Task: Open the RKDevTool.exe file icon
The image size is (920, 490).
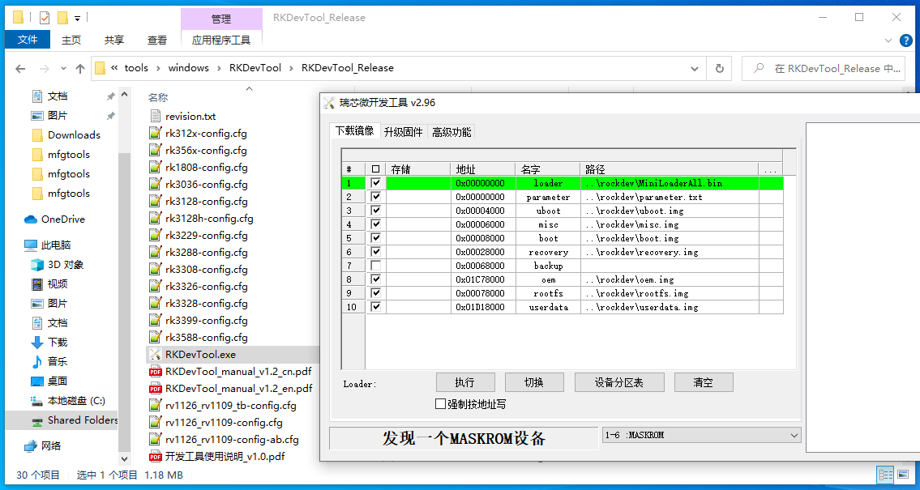Action: (x=156, y=355)
